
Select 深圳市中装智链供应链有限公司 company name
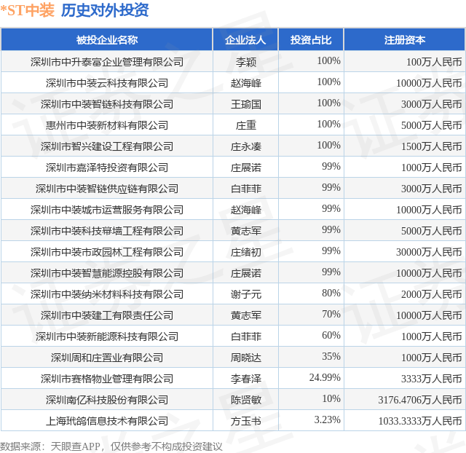pyautogui.click(x=107, y=189)
